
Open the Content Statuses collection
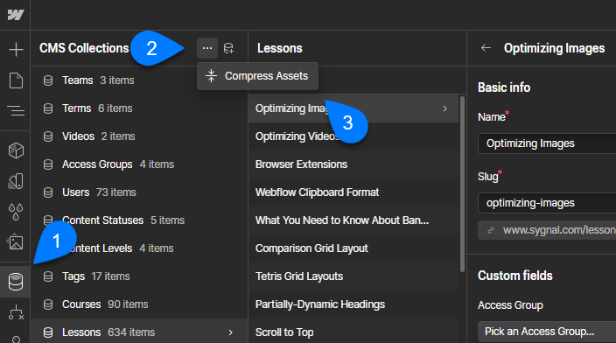[139, 220]
